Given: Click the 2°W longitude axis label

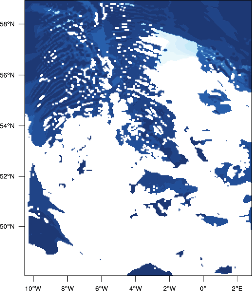Looking at the screenshot, I should click(x=169, y=288).
